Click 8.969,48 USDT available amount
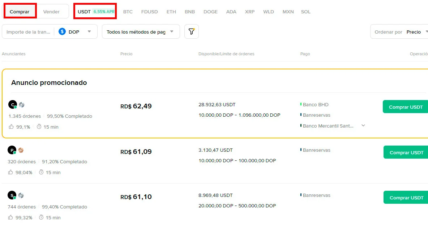The height and width of the screenshot is (237, 428). tap(216, 195)
